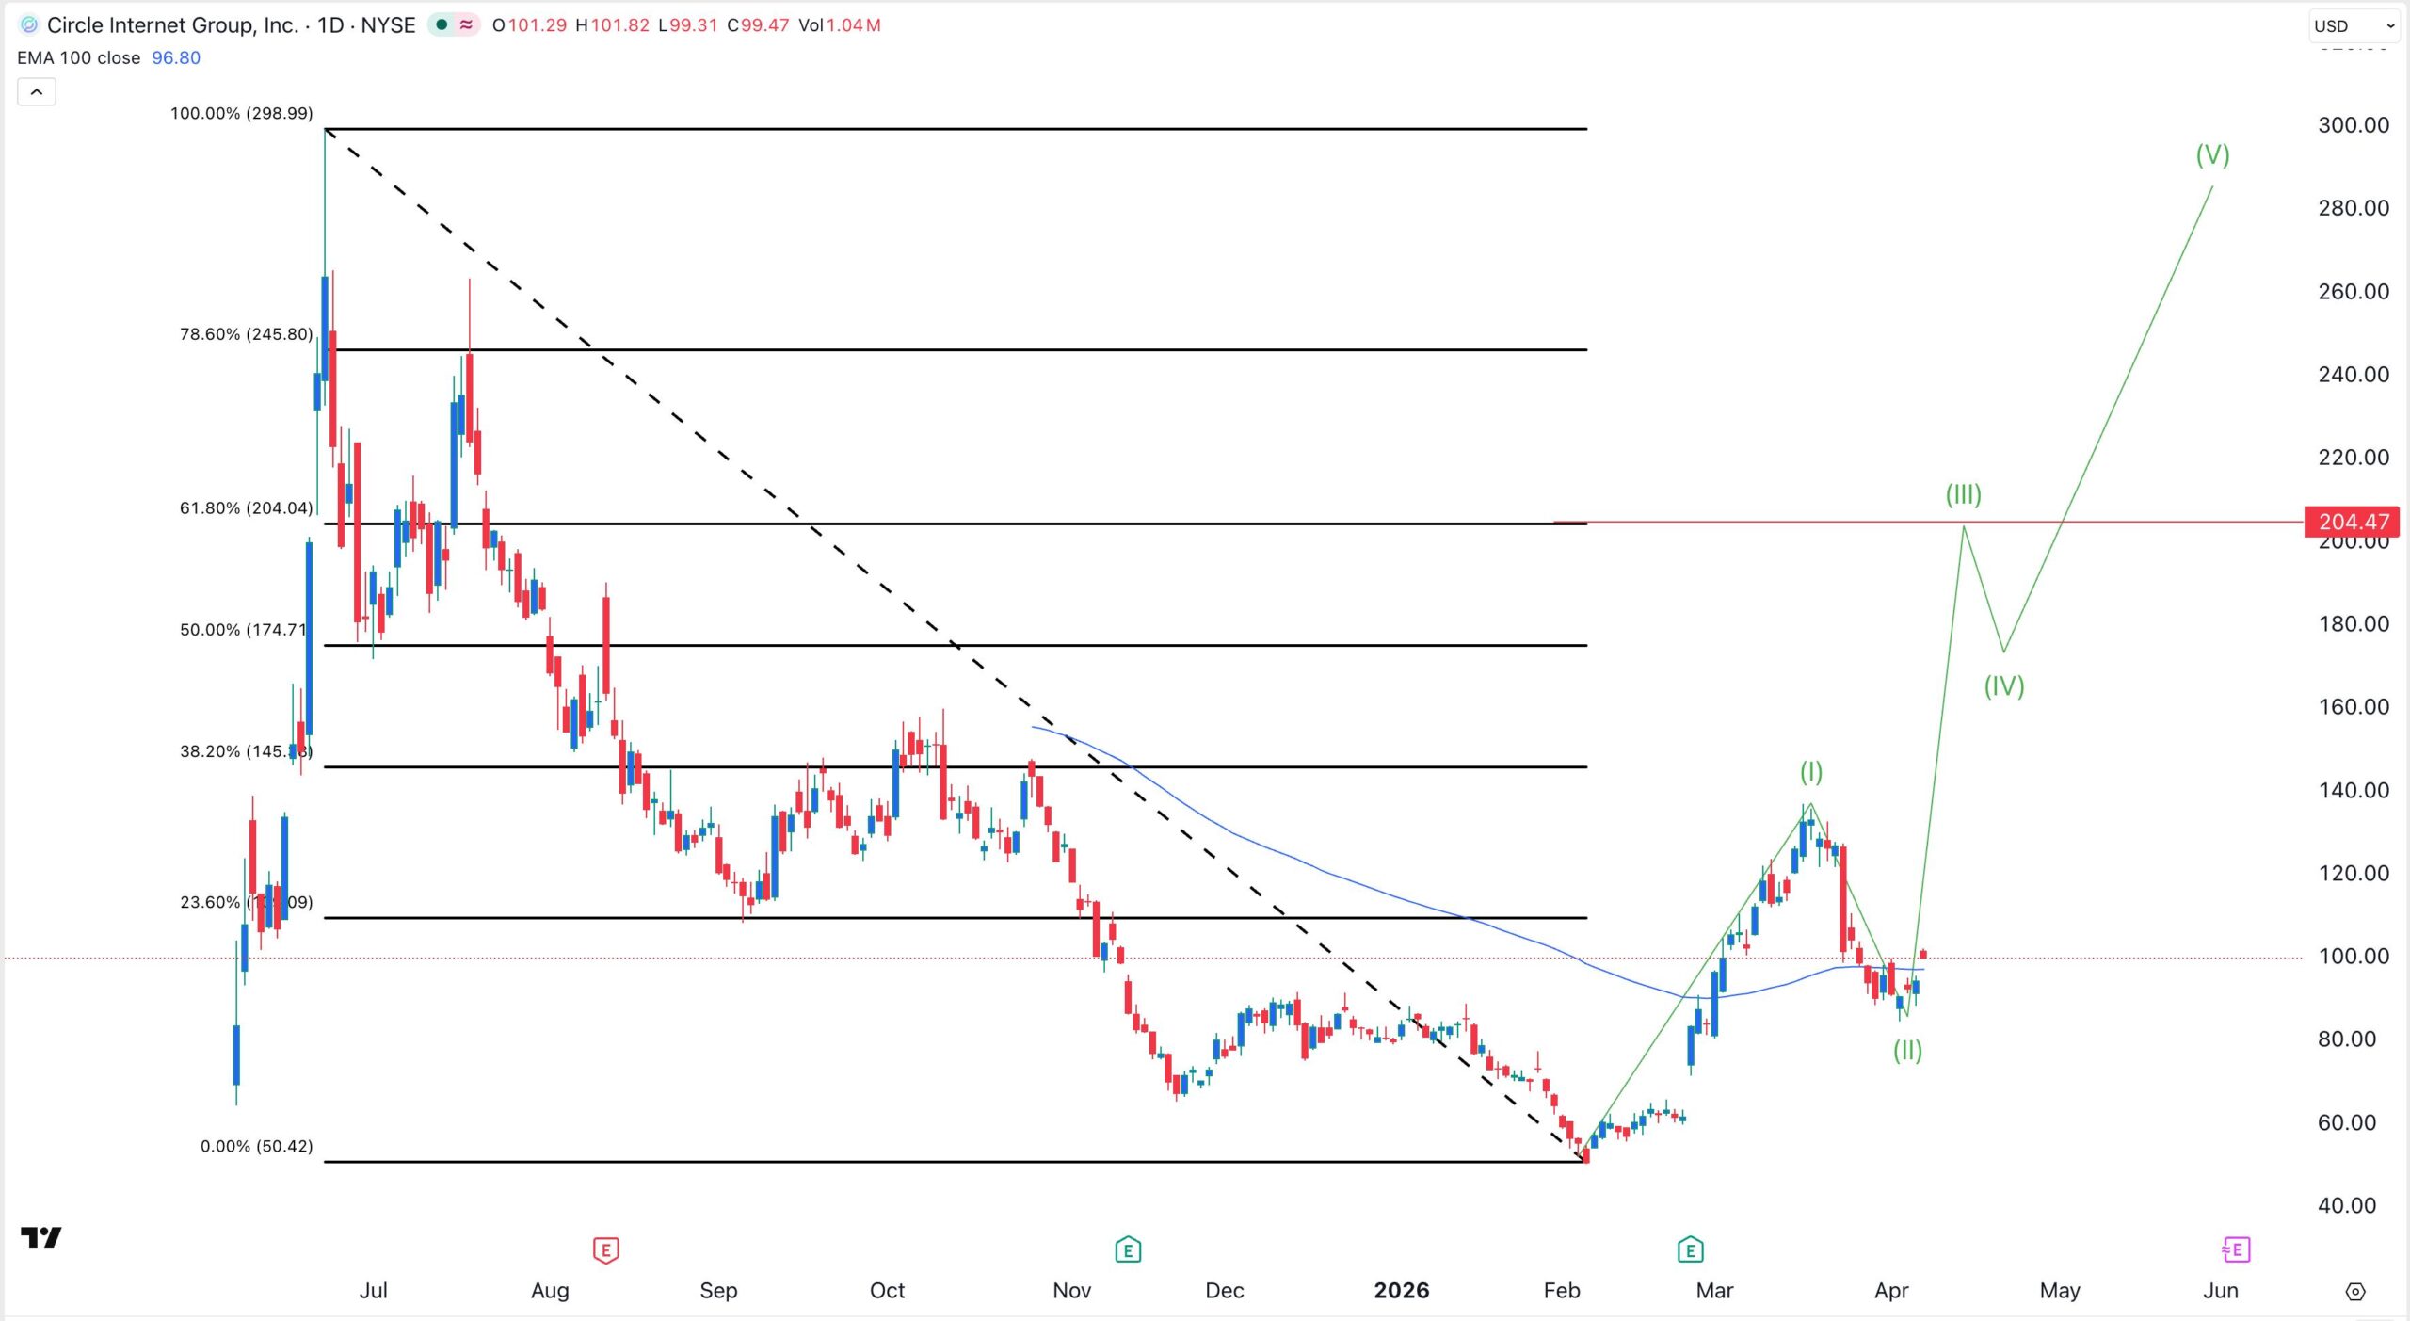Select the EMA 100 close indicator label
This screenshot has height=1321, width=2410.
coord(79,58)
